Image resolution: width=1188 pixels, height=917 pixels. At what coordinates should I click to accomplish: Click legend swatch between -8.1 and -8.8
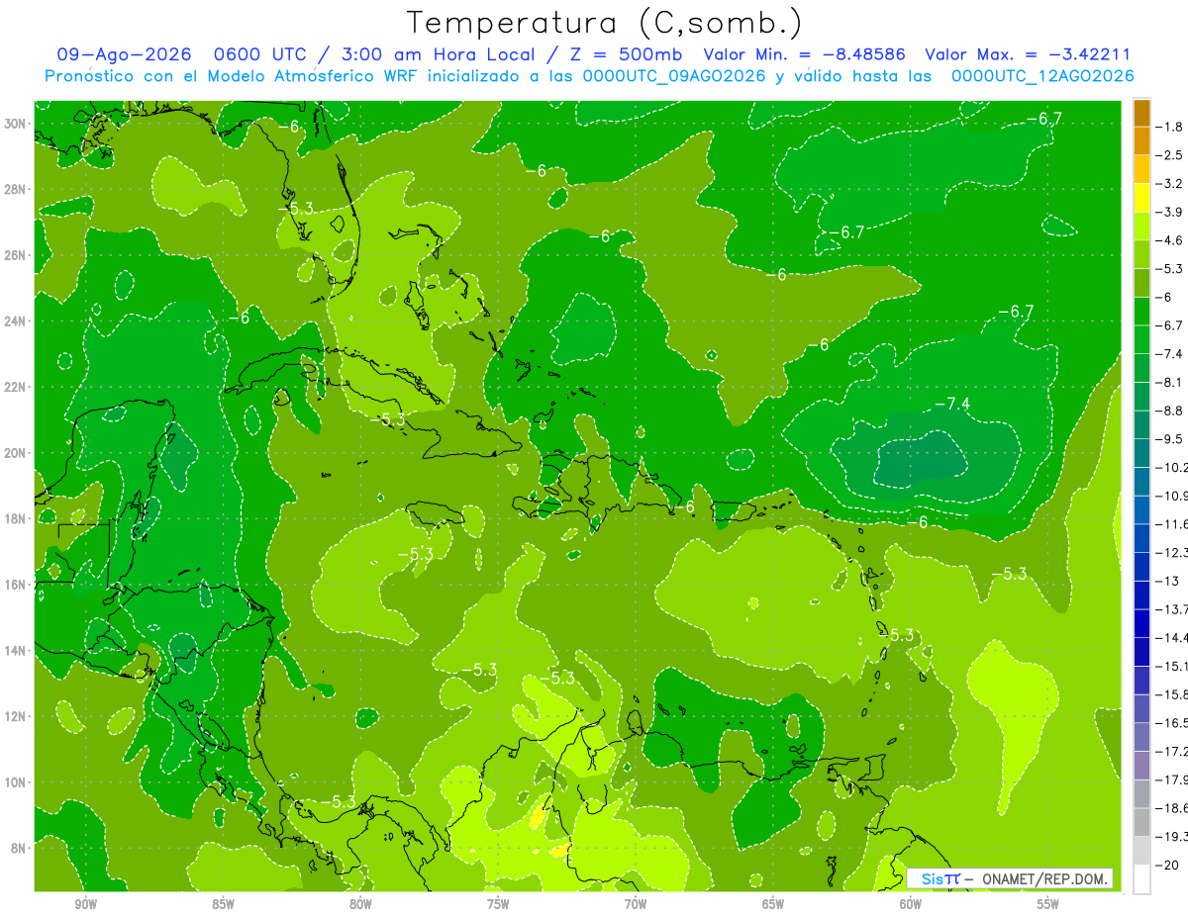[x=1141, y=397]
